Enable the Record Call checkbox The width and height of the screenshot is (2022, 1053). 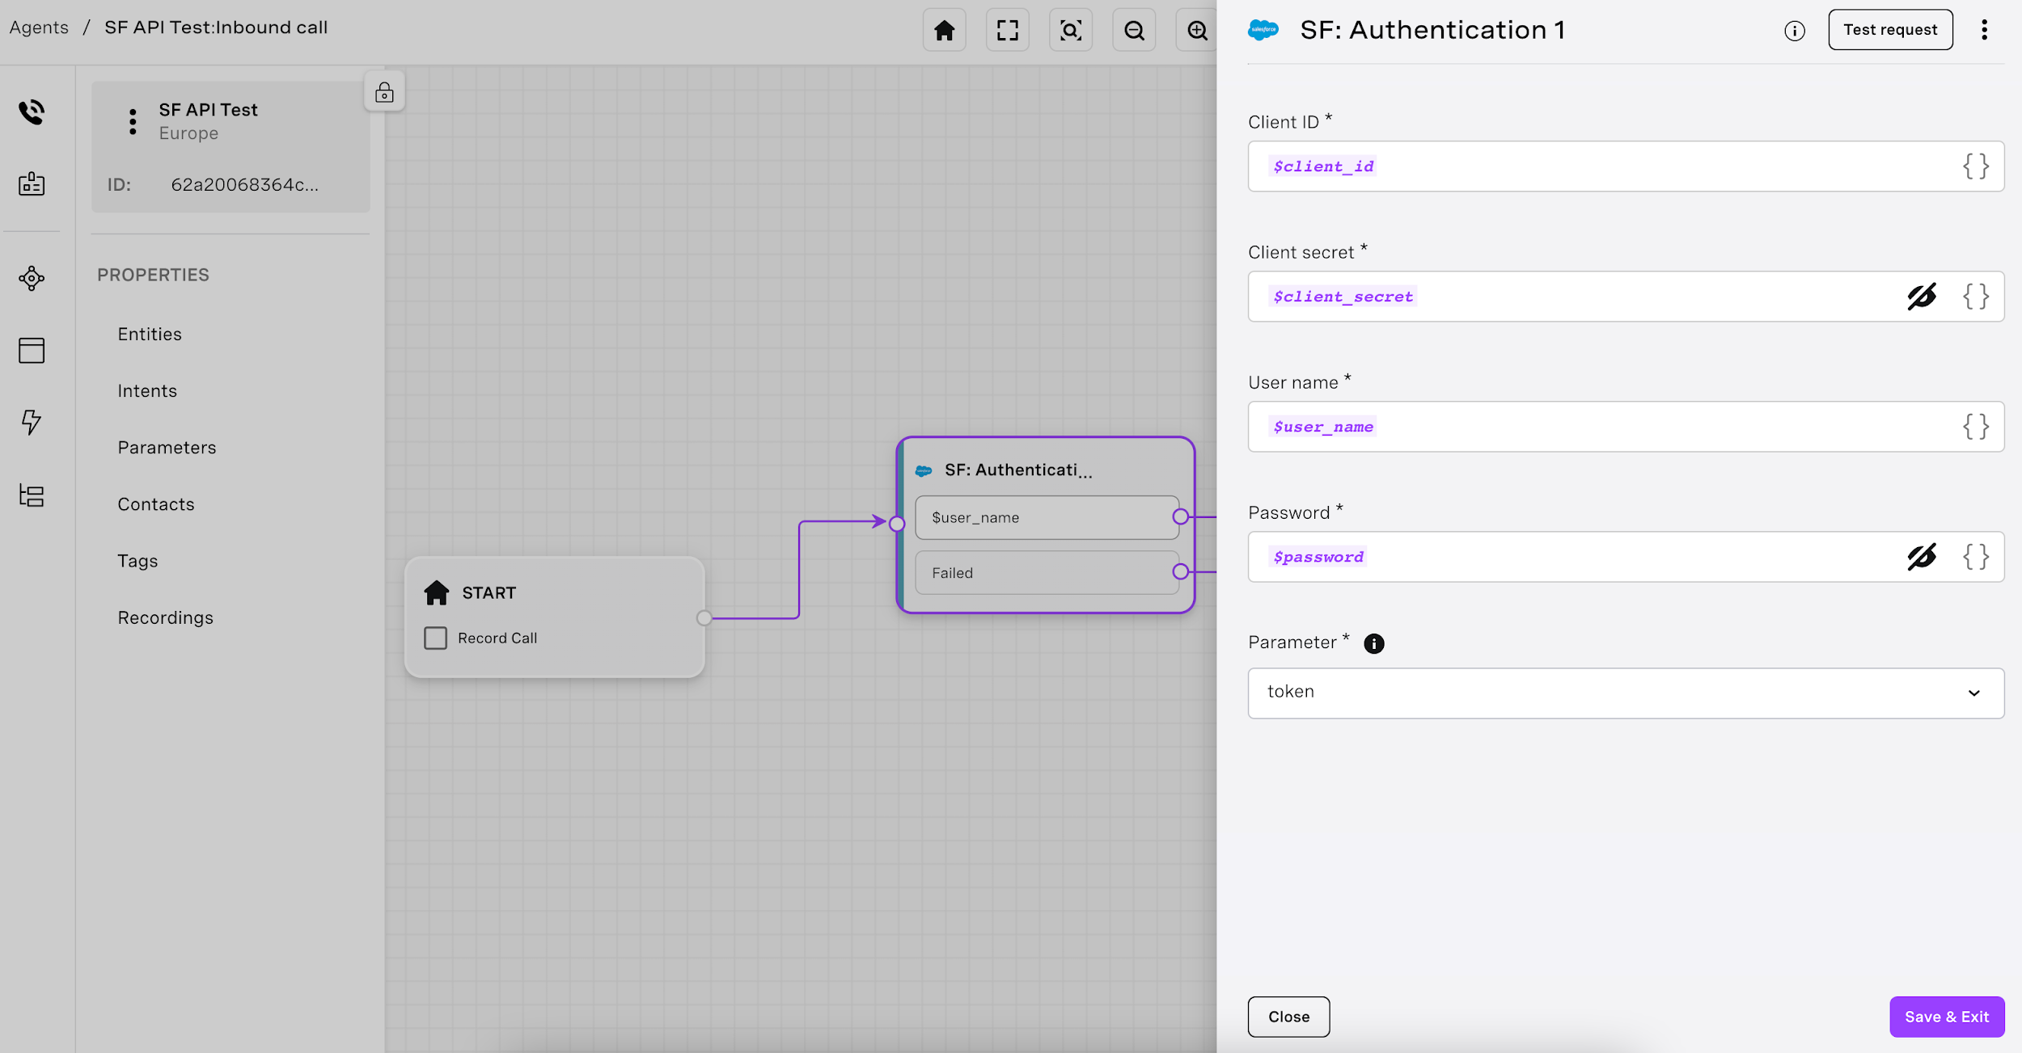click(435, 638)
